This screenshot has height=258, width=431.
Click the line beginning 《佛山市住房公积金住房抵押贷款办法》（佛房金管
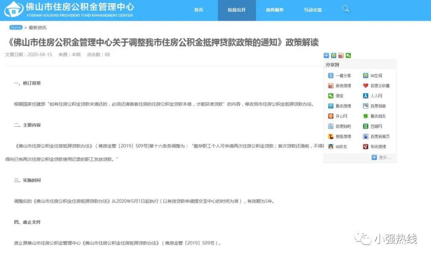click(x=169, y=146)
